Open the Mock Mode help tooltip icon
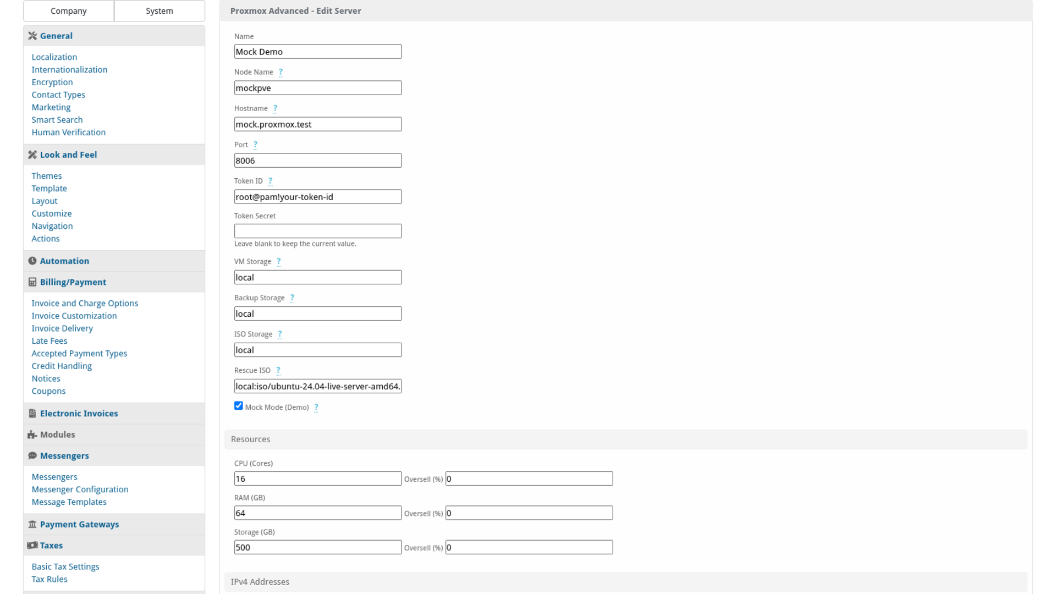This screenshot has height=594, width=1056. tap(316, 408)
